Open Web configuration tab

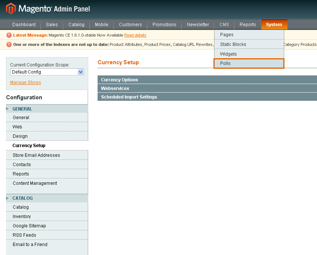(47, 127)
